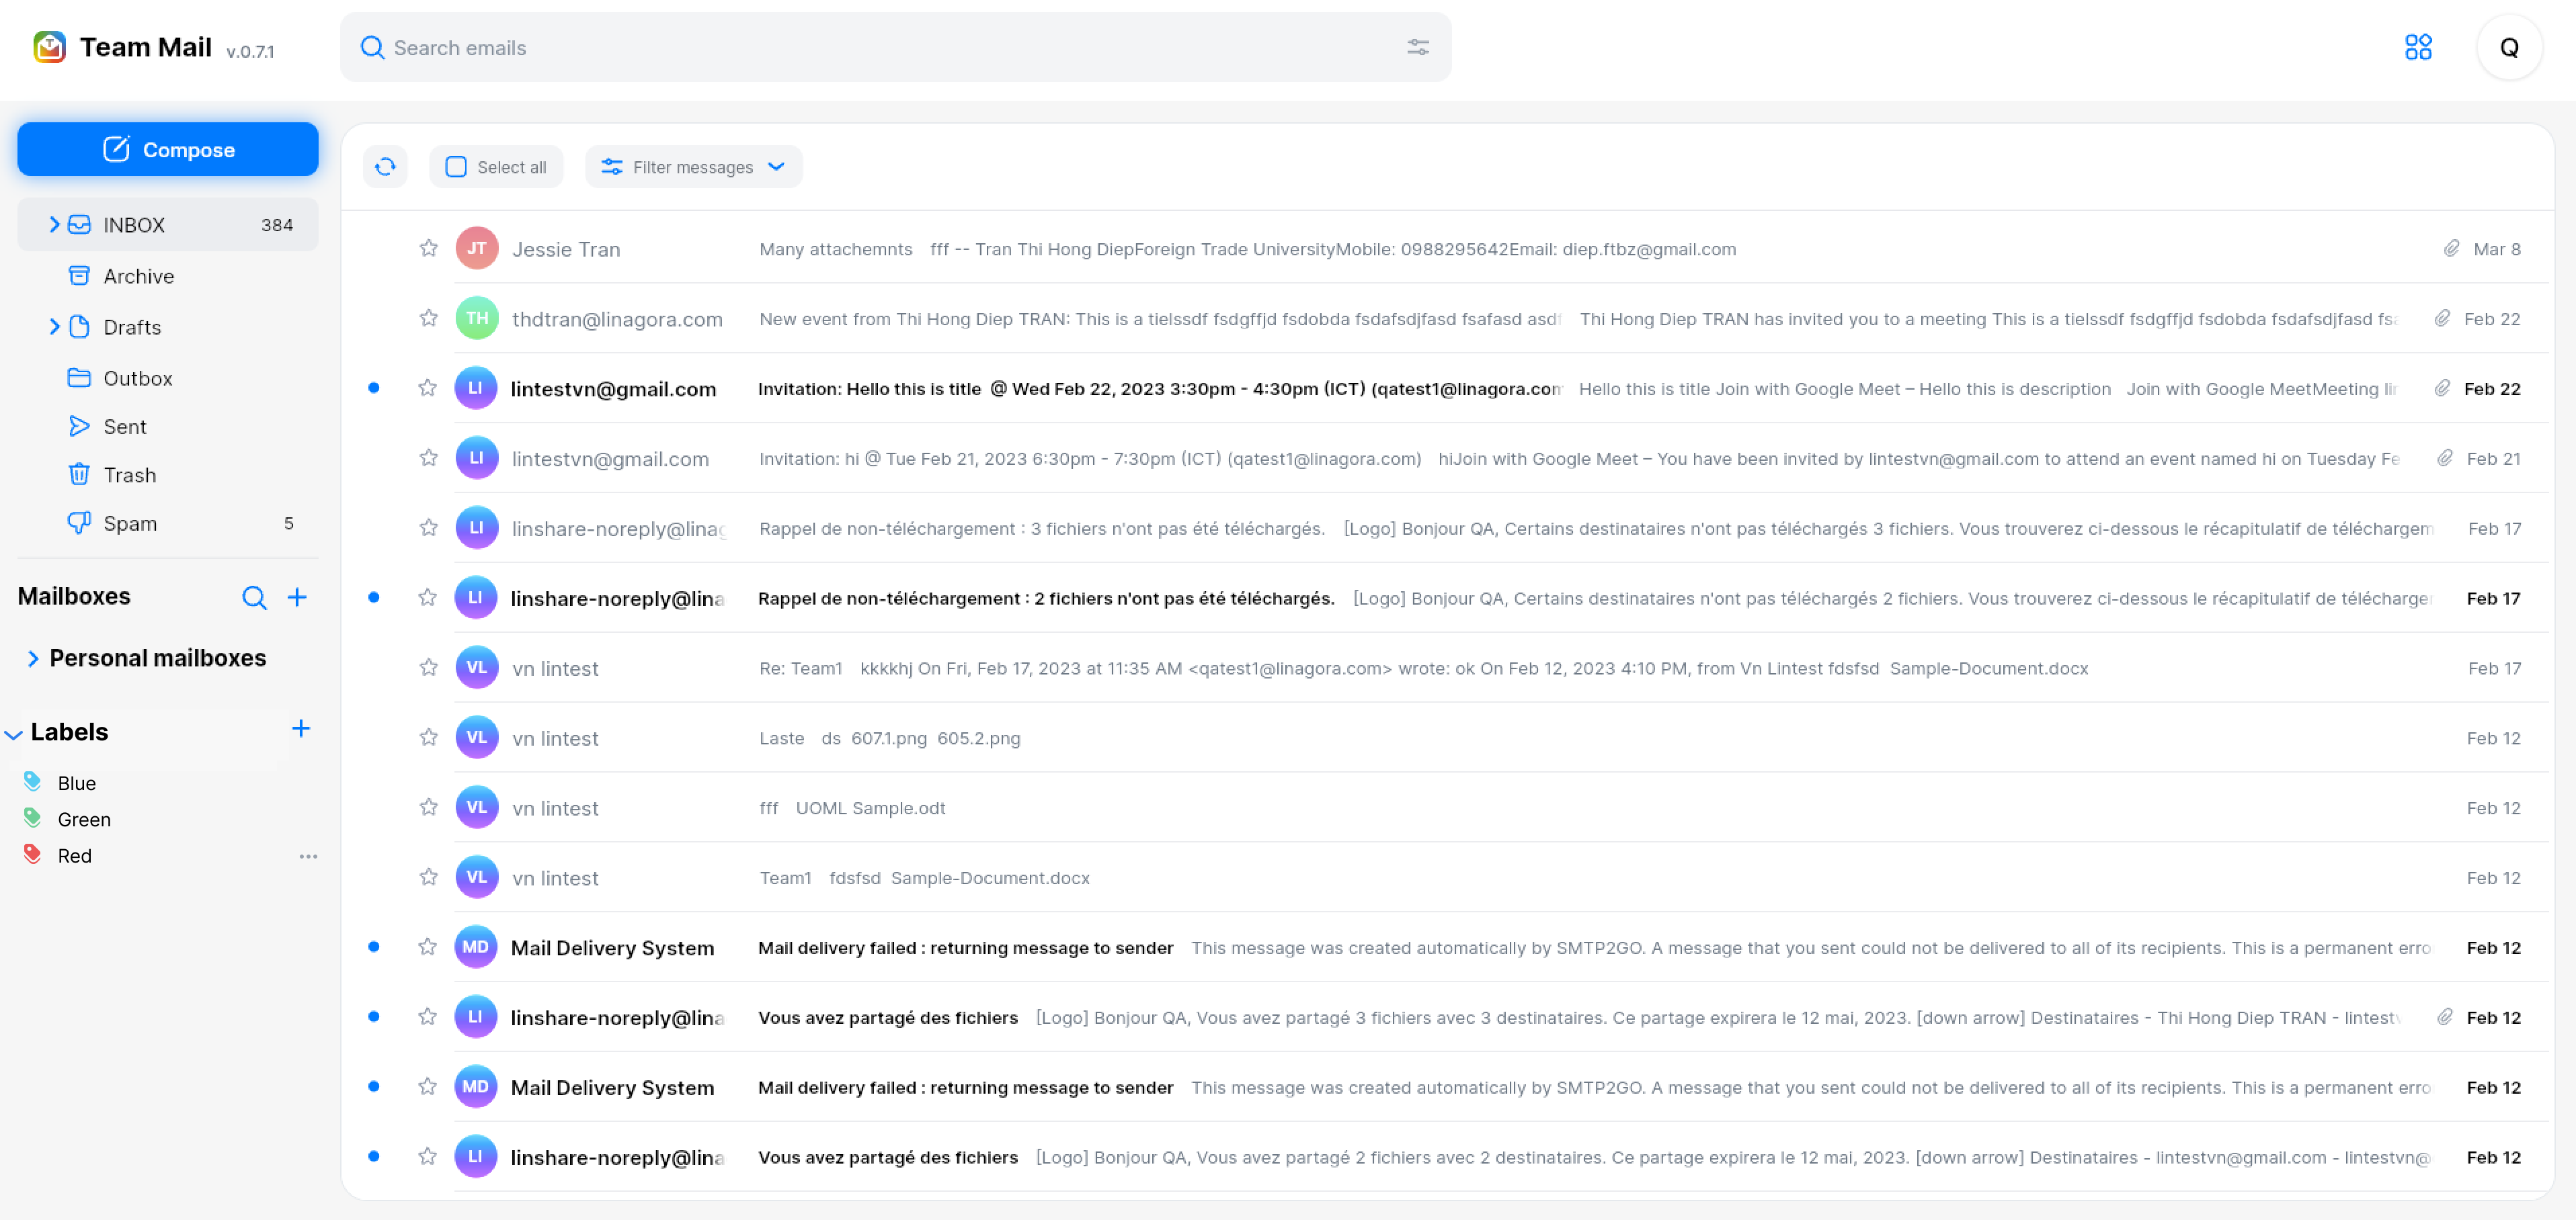Star the 'Vous avez partagé' 2 fichiers email
The width and height of the screenshot is (2576, 1220).
click(428, 1156)
